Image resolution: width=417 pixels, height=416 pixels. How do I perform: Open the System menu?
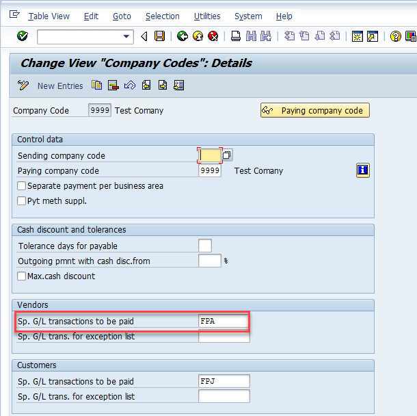point(248,16)
